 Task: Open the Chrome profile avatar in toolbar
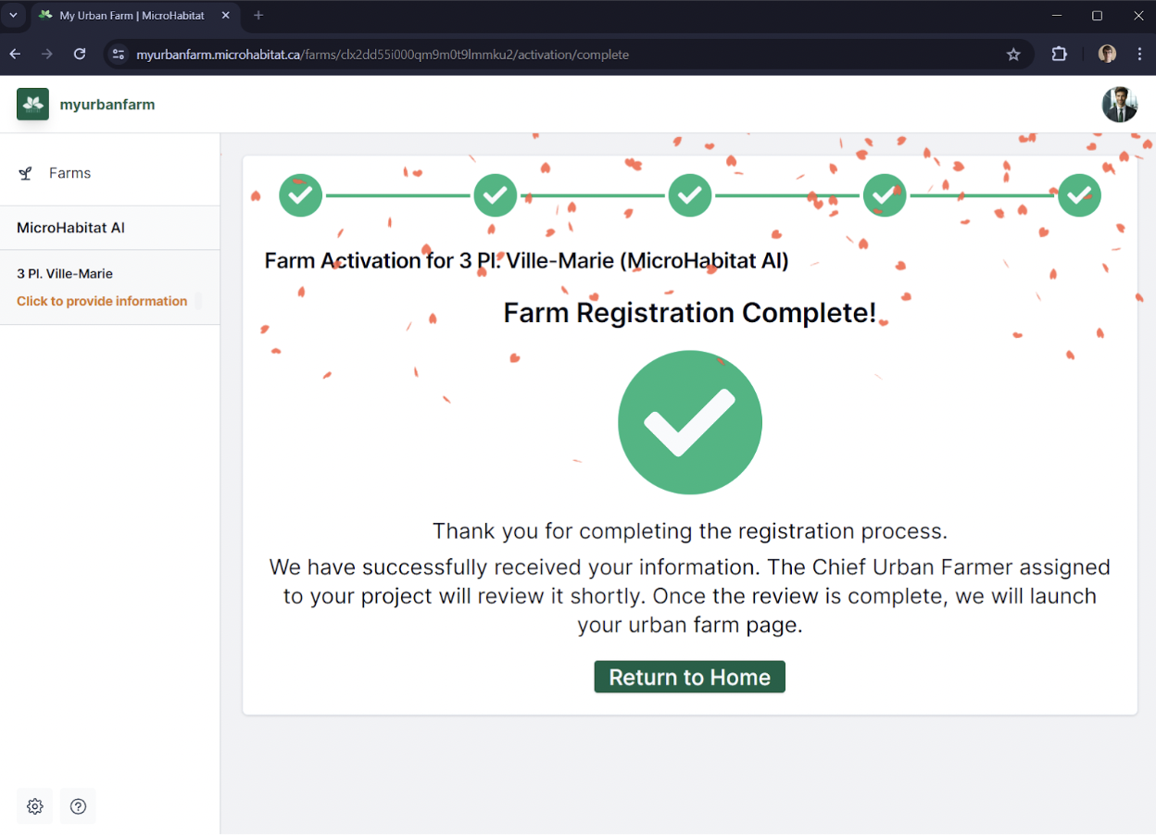pyautogui.click(x=1107, y=55)
